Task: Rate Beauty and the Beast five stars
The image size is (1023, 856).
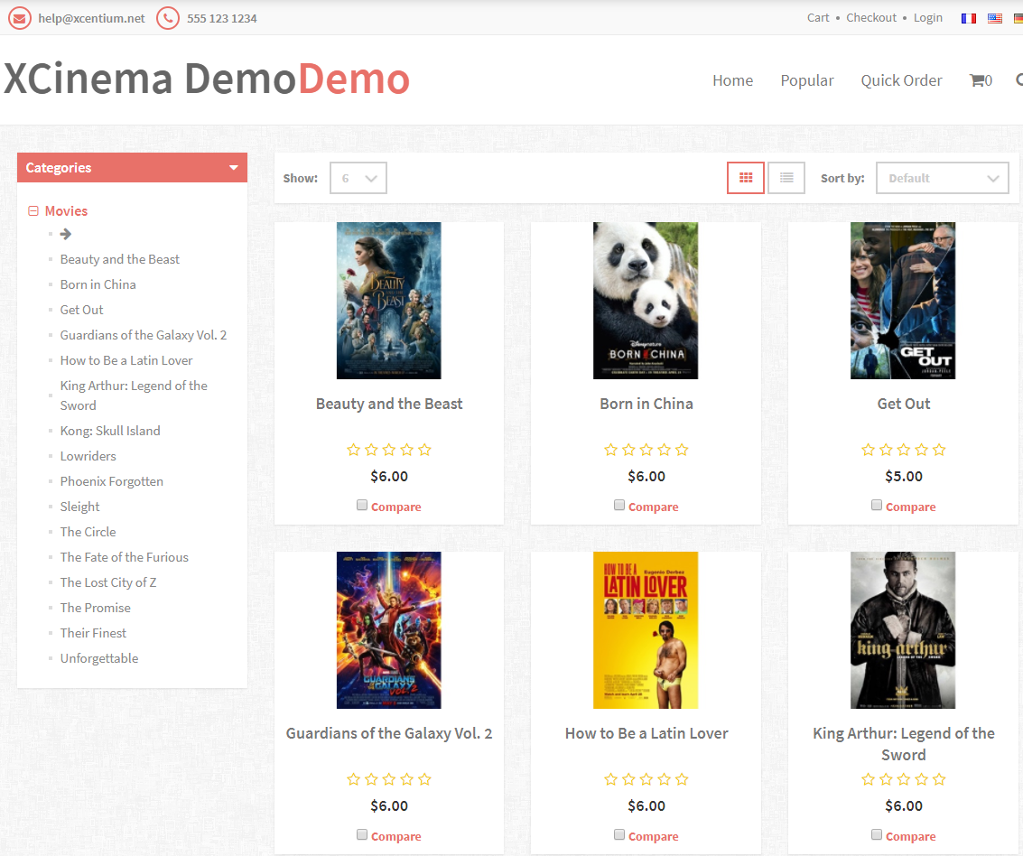Action: click(x=424, y=450)
